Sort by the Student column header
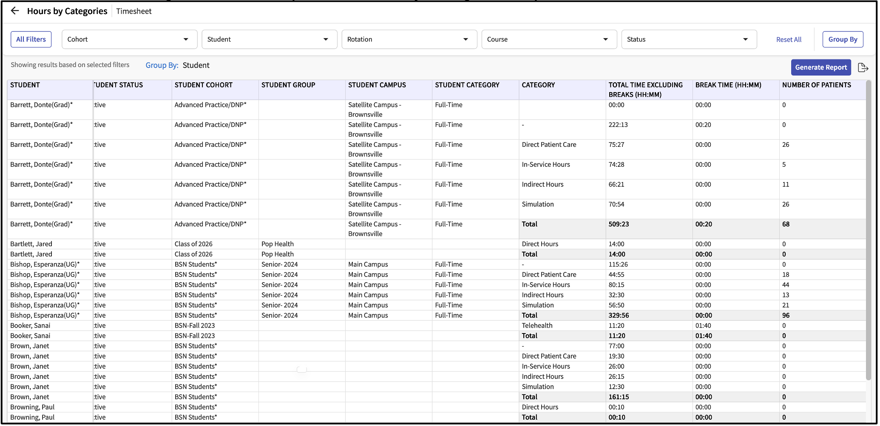This screenshot has width=880, height=426. (x=25, y=85)
